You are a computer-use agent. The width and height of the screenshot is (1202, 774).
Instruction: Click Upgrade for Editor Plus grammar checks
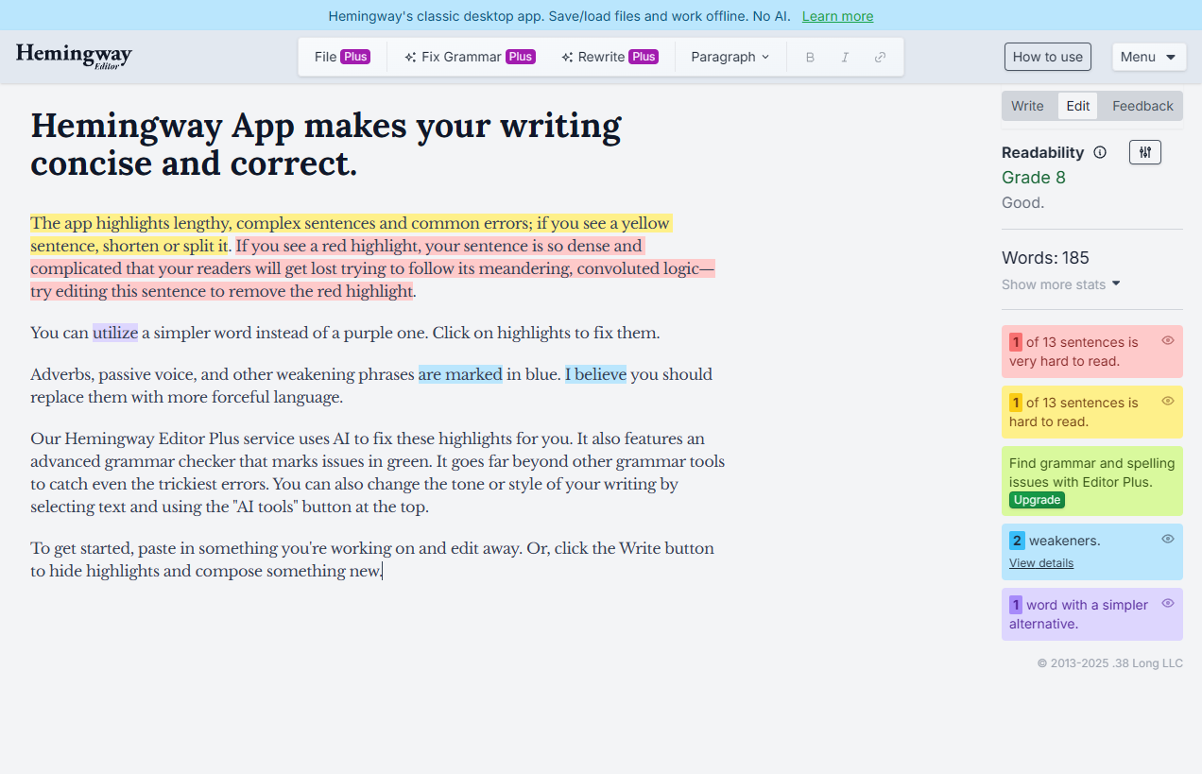(x=1037, y=500)
